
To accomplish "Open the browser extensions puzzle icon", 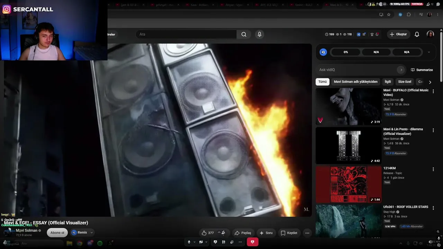I will [409, 15].
